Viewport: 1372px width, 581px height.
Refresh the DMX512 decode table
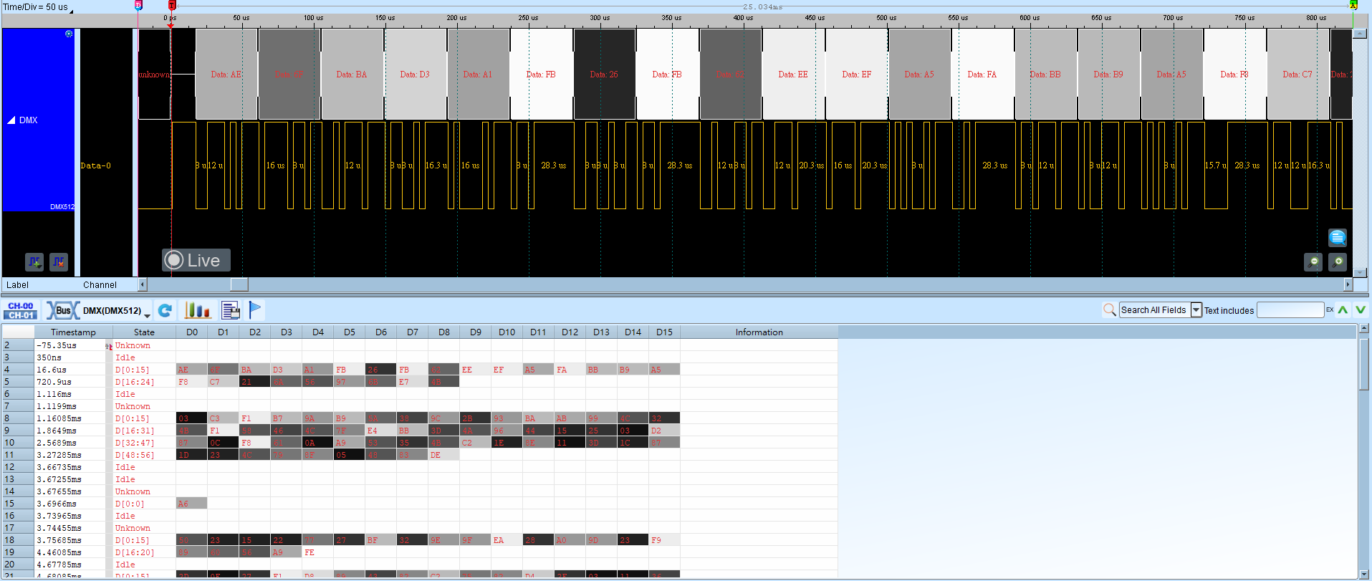click(165, 310)
